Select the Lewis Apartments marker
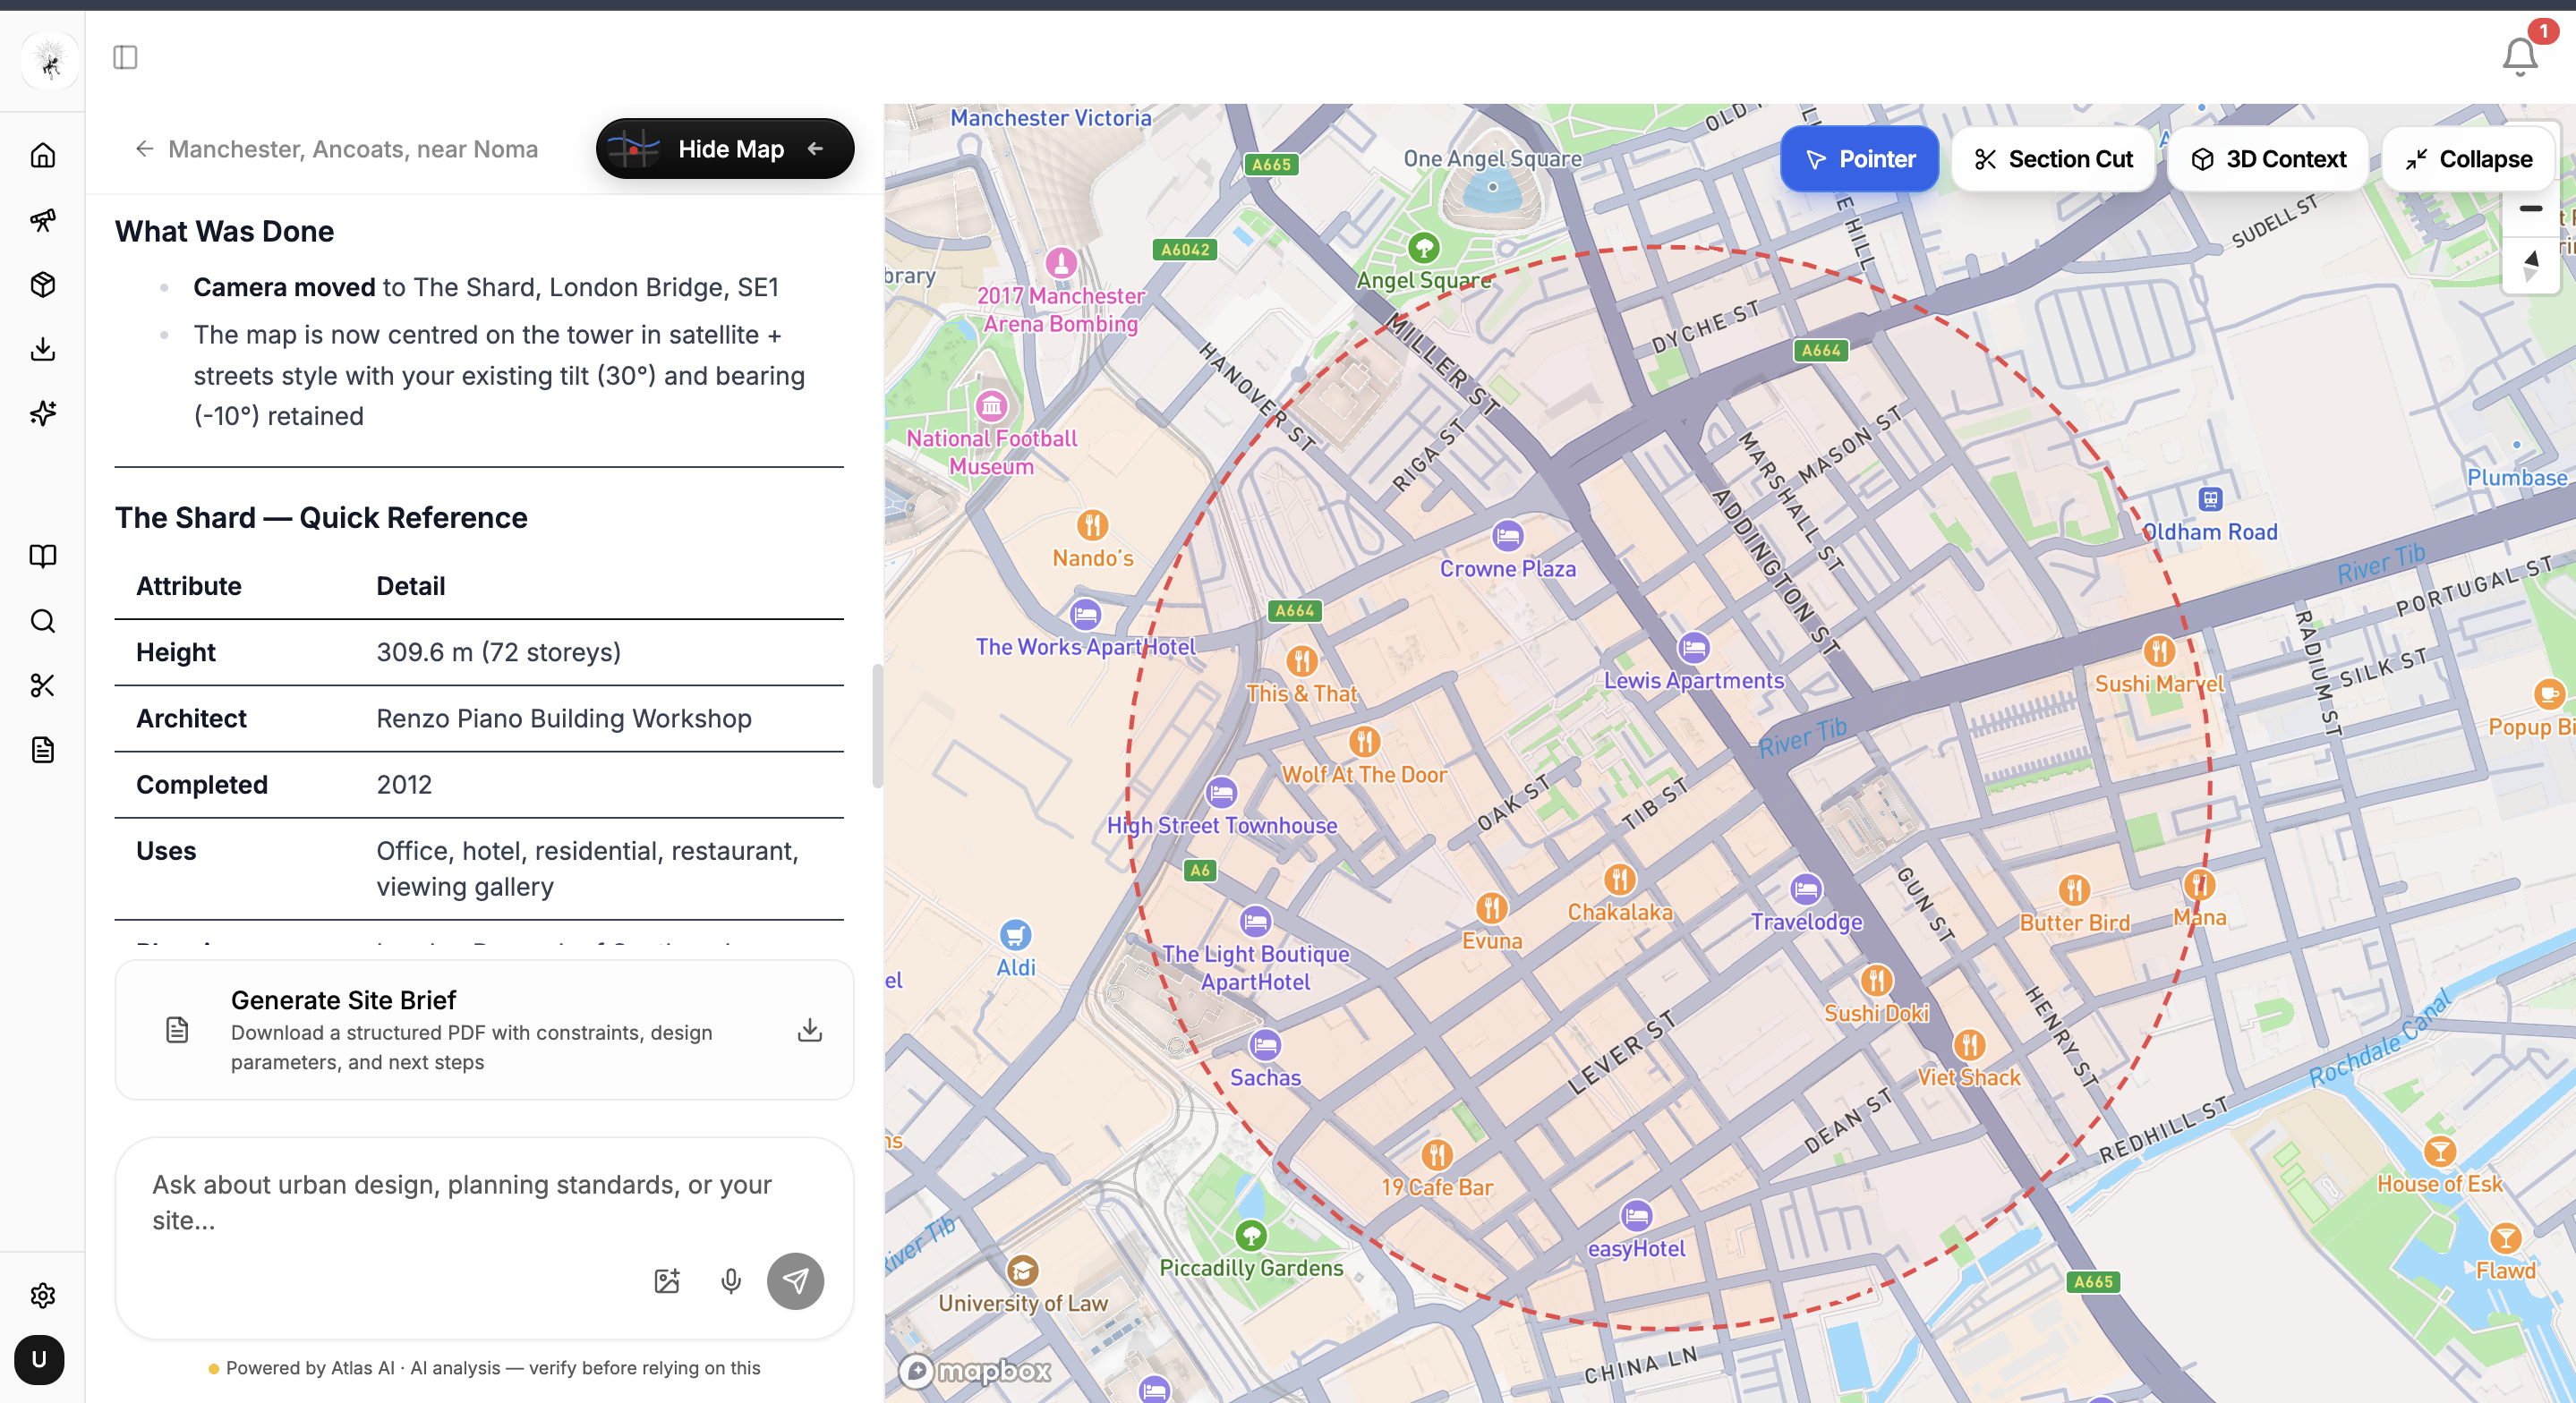2576x1403 pixels. [1693, 648]
